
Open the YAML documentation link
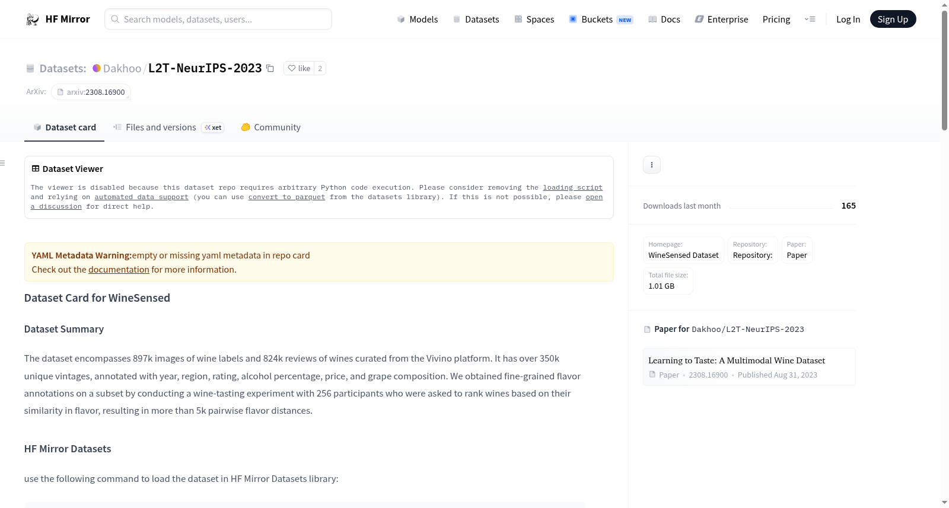[x=119, y=270]
